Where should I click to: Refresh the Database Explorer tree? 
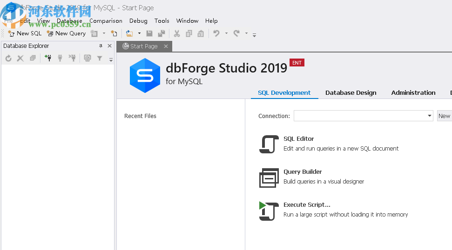coord(8,58)
